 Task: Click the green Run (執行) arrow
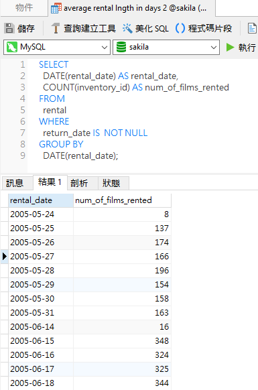tap(230, 47)
